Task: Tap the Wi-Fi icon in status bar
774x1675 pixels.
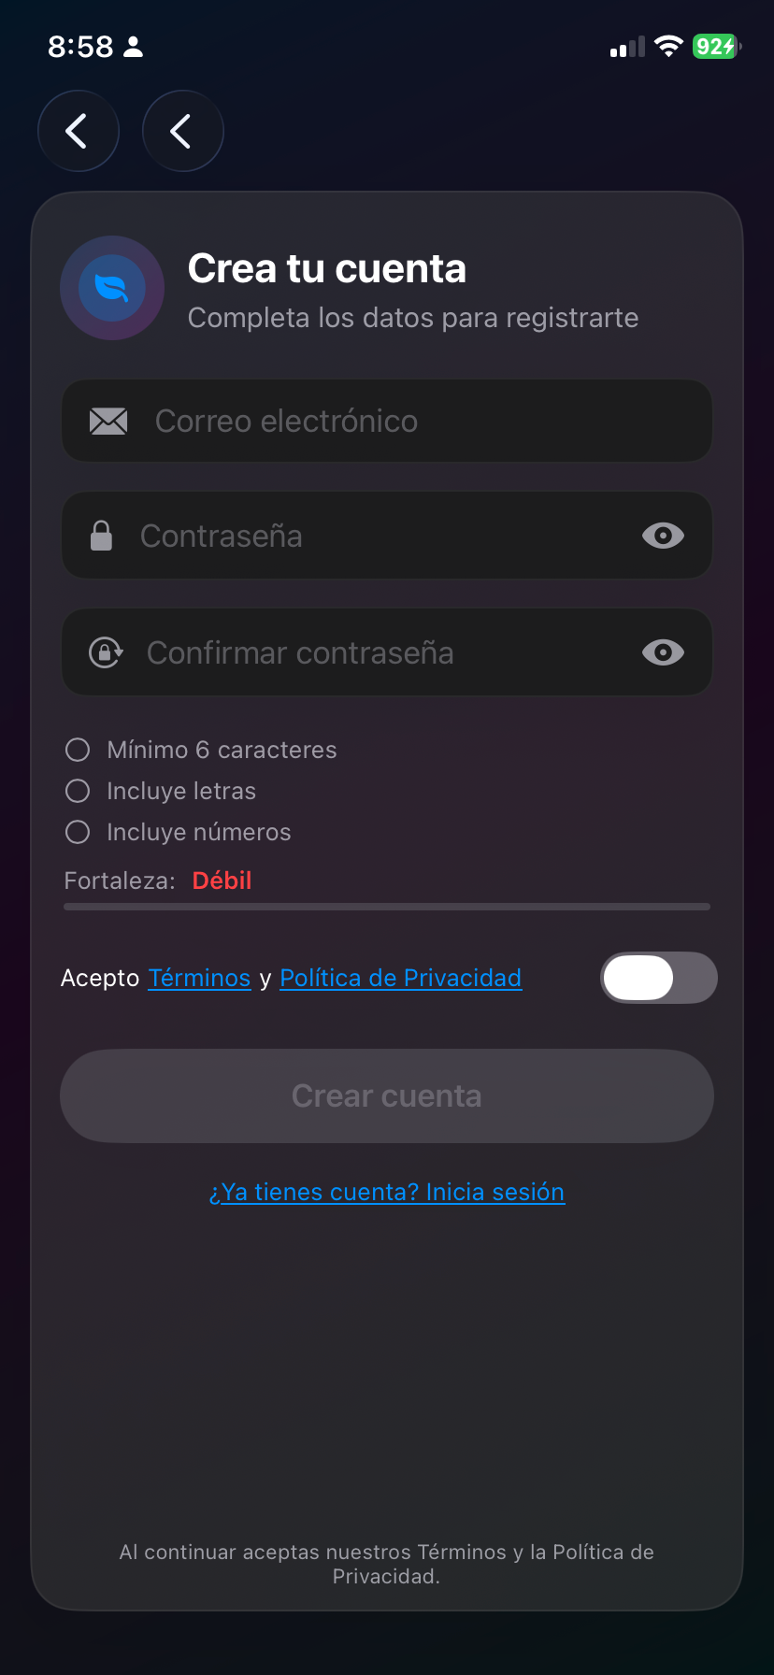Action: 668,47
